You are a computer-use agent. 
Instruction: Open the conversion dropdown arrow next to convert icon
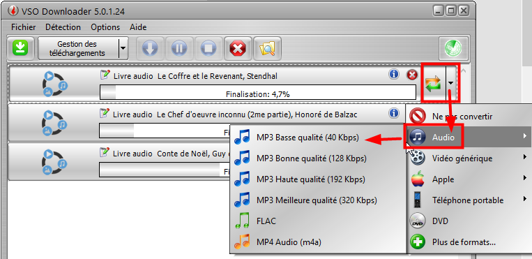point(451,82)
